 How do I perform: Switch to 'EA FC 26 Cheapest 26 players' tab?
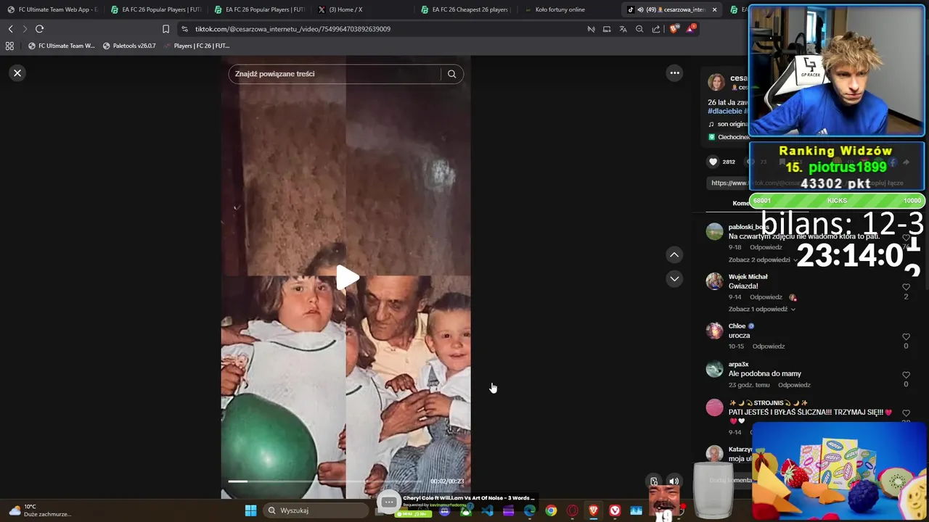coord(466,9)
